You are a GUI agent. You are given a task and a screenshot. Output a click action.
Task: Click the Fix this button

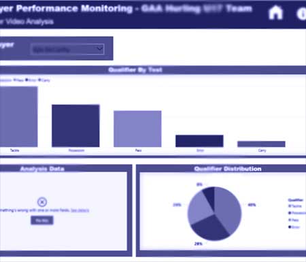pyautogui.click(x=42, y=220)
